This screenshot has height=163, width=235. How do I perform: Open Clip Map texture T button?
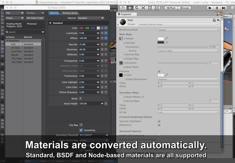pyautogui.click(x=81, y=125)
